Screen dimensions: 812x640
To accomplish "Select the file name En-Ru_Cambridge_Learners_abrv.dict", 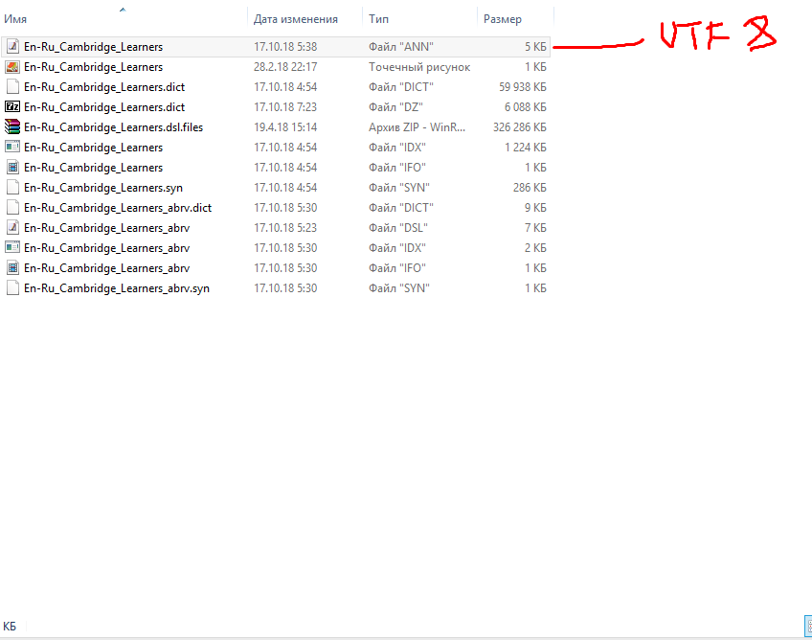I will click(118, 208).
